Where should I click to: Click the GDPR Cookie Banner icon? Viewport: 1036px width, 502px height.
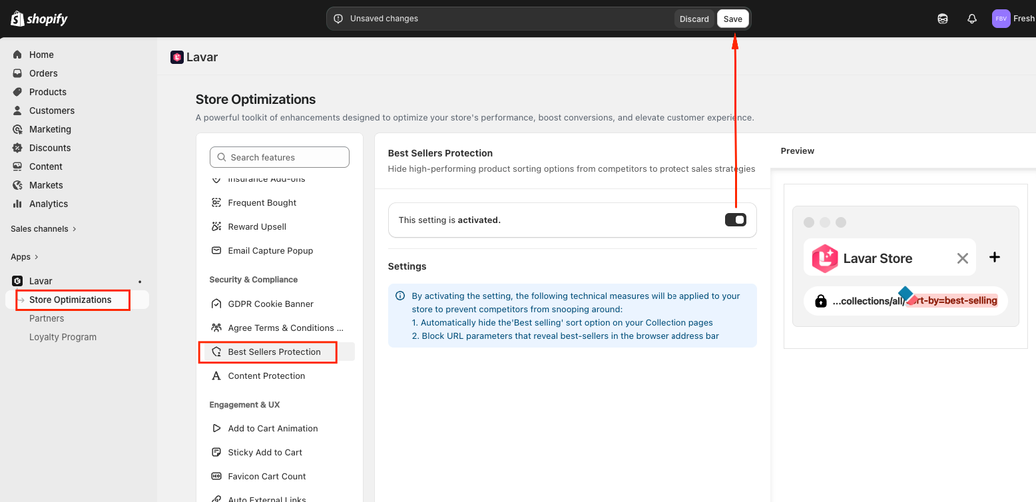tap(216, 304)
